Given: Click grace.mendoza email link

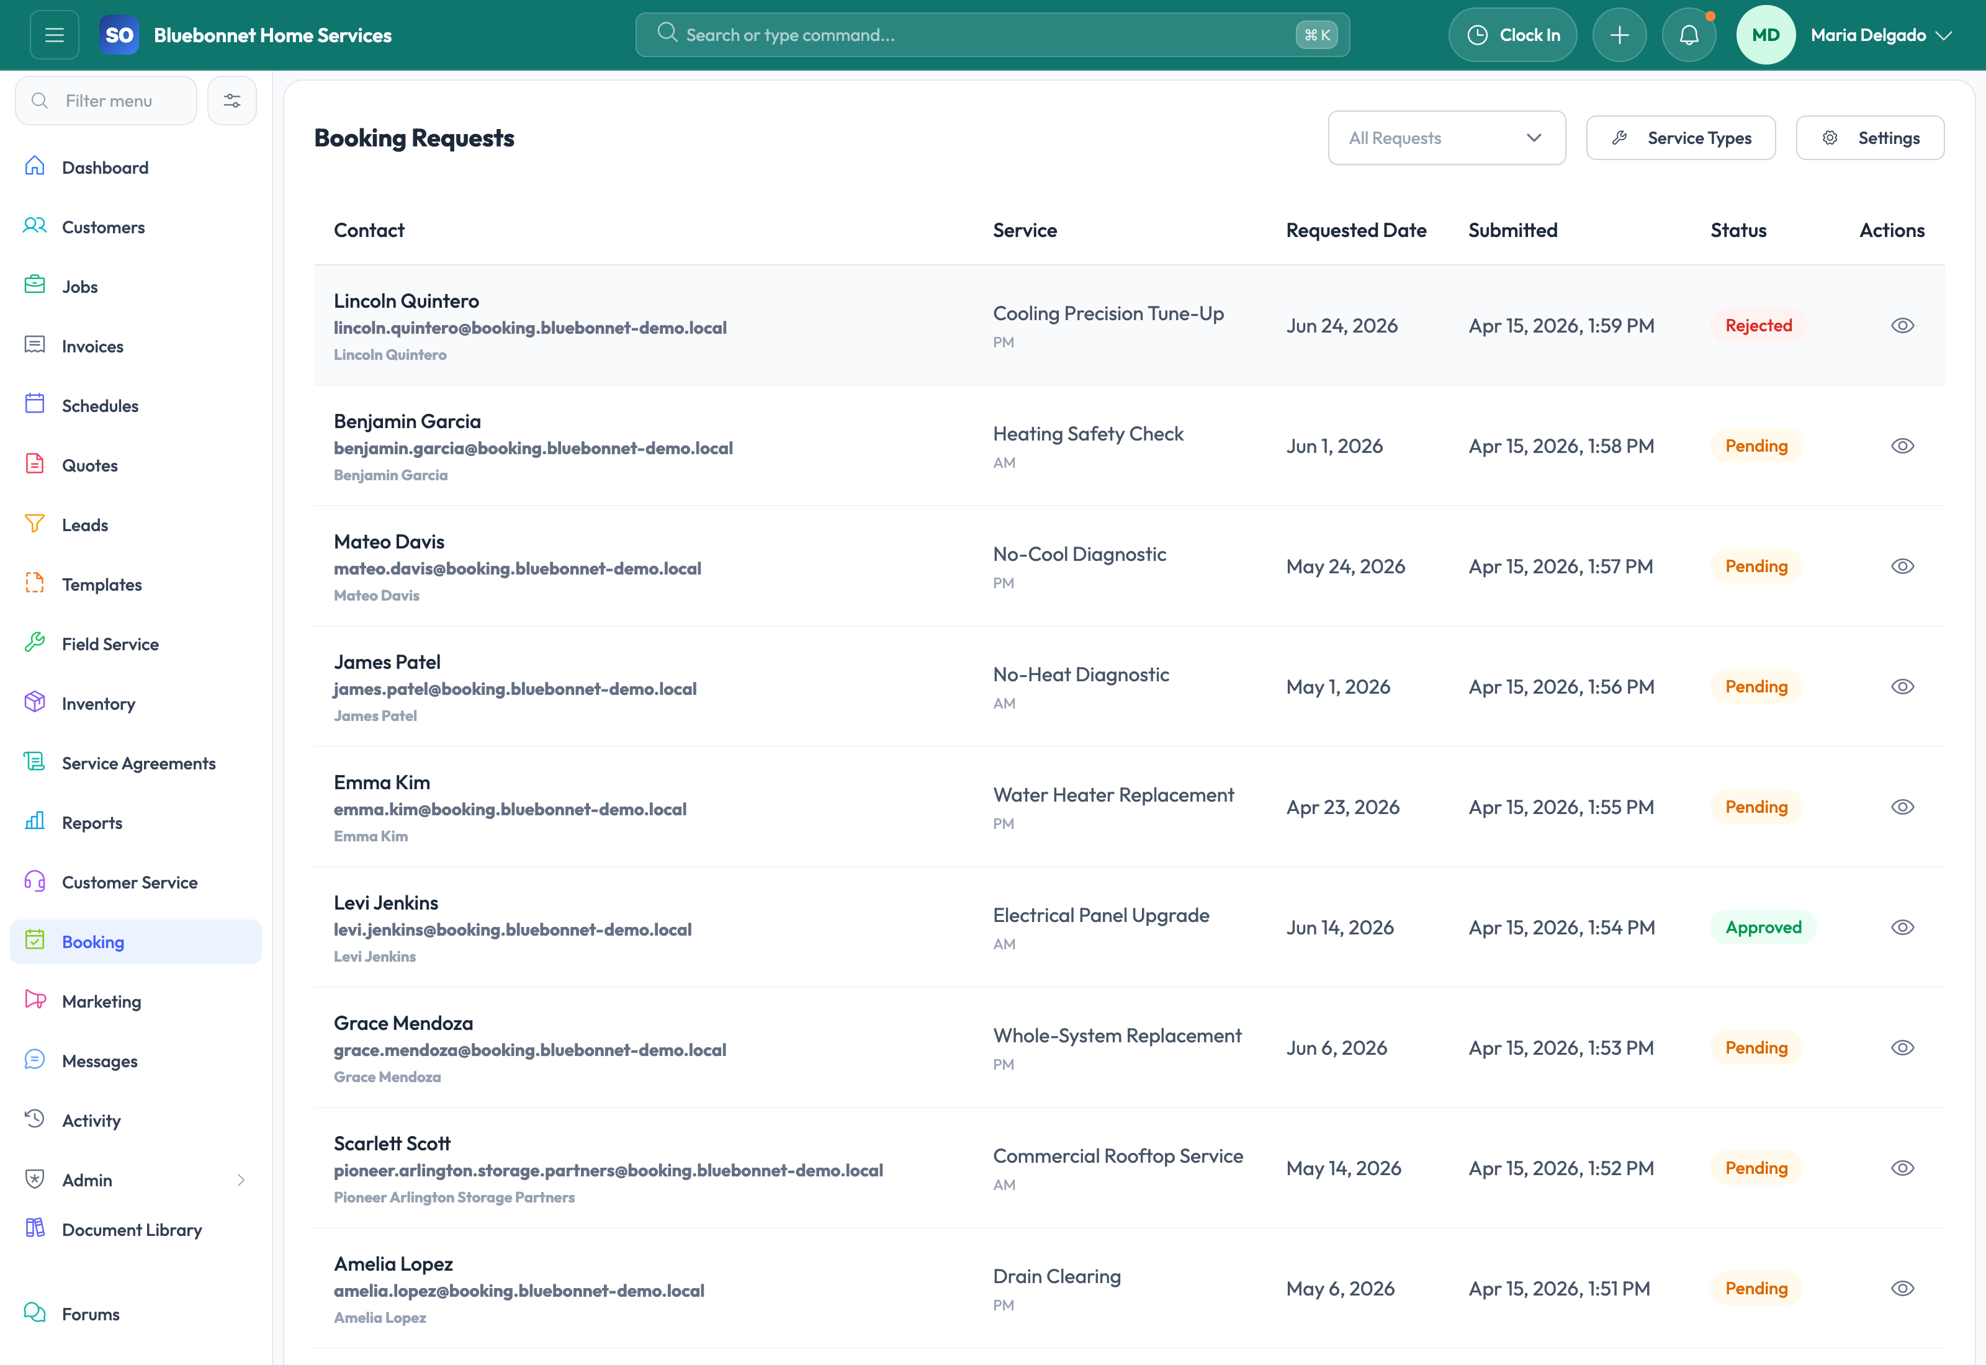Looking at the screenshot, I should click(x=530, y=1049).
